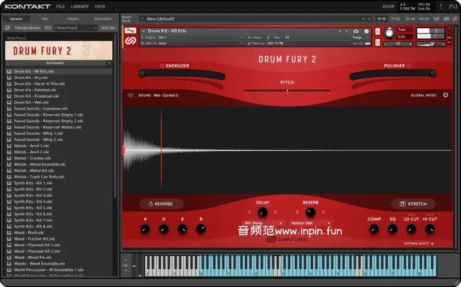This screenshot has width=461, height=287.
Task: Click the Sample Logic logo badge
Action: tap(131, 41)
